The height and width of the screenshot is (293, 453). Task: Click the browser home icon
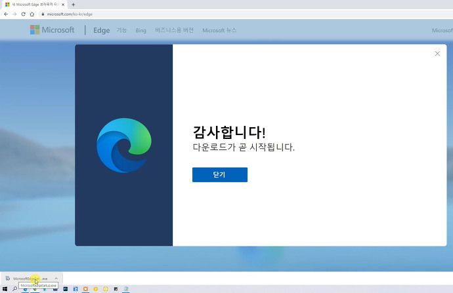tap(32, 14)
